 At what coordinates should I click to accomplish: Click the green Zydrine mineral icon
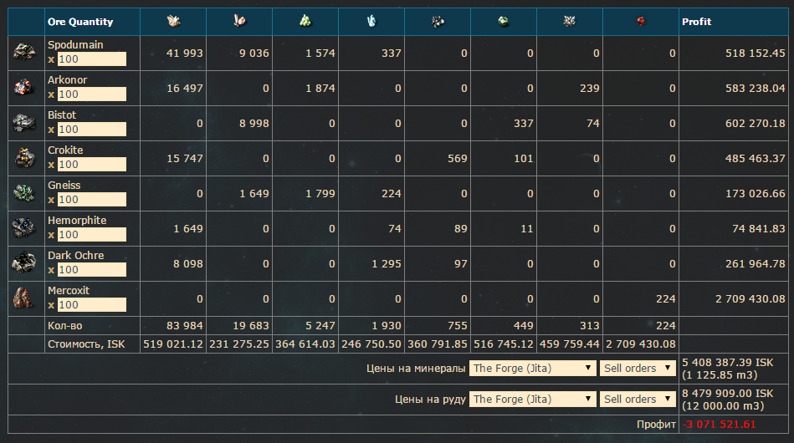click(504, 21)
